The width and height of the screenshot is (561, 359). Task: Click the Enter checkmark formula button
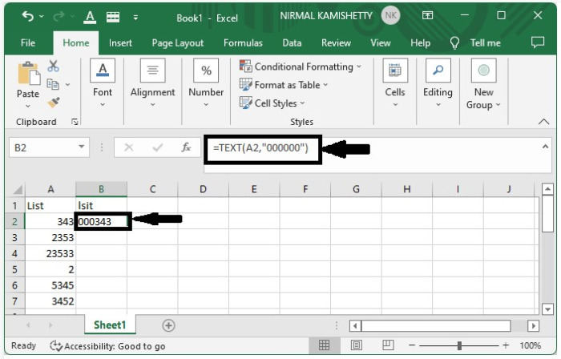click(x=157, y=147)
